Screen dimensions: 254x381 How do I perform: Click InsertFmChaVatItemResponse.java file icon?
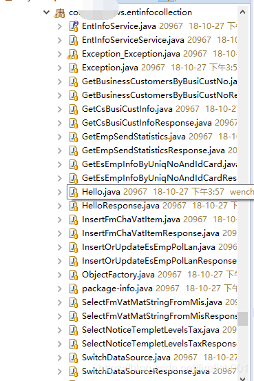(74, 234)
